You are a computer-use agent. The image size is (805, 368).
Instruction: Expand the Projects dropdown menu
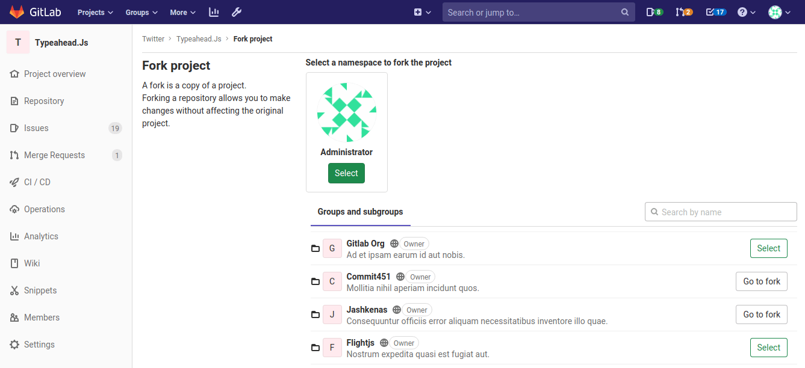click(95, 12)
